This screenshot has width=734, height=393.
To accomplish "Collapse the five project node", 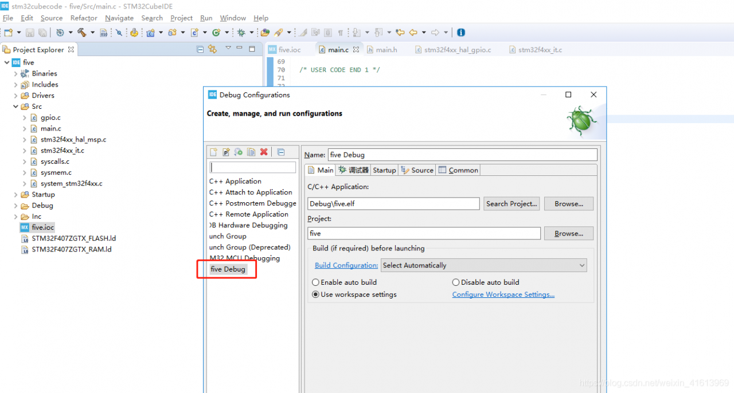I will click(7, 62).
